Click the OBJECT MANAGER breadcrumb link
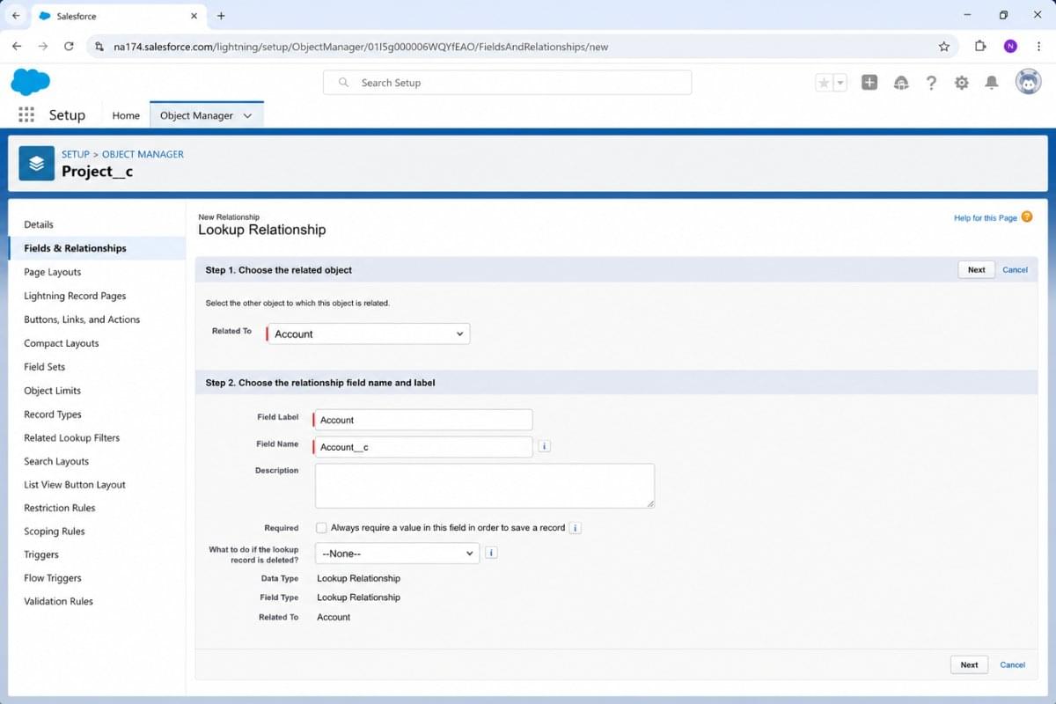This screenshot has width=1056, height=704. click(x=143, y=154)
